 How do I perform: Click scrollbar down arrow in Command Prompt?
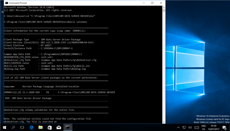164,122
